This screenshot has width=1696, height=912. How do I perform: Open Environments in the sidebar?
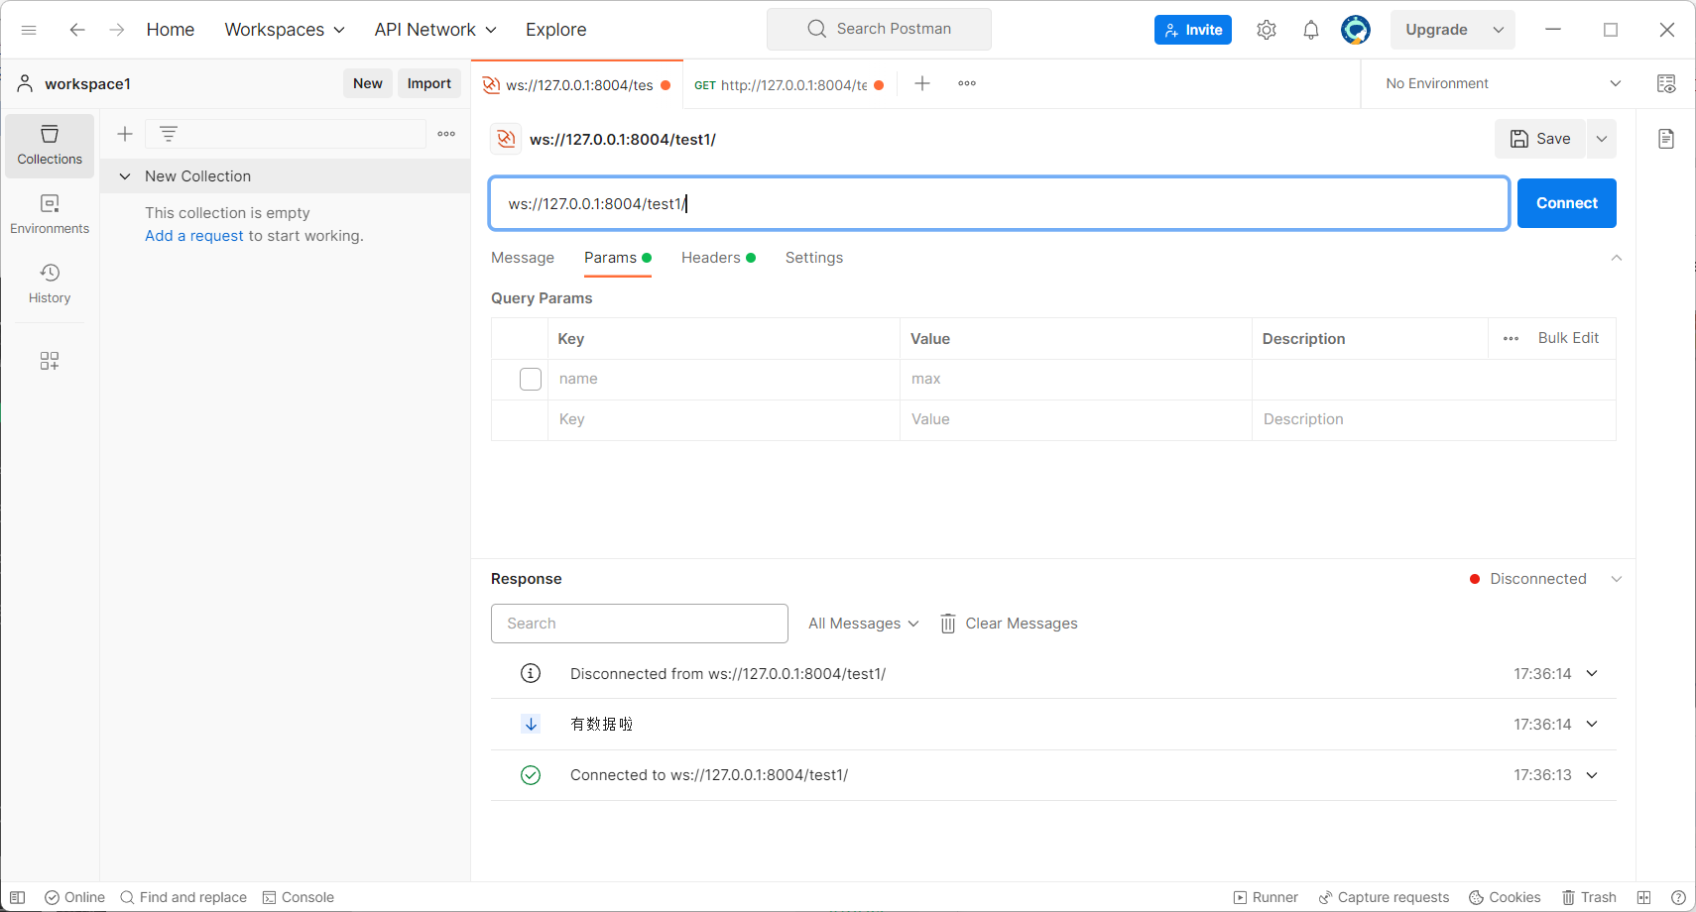(50, 215)
